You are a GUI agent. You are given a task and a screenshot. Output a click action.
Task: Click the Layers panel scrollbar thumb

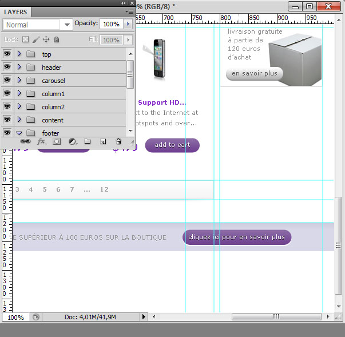click(x=130, y=74)
